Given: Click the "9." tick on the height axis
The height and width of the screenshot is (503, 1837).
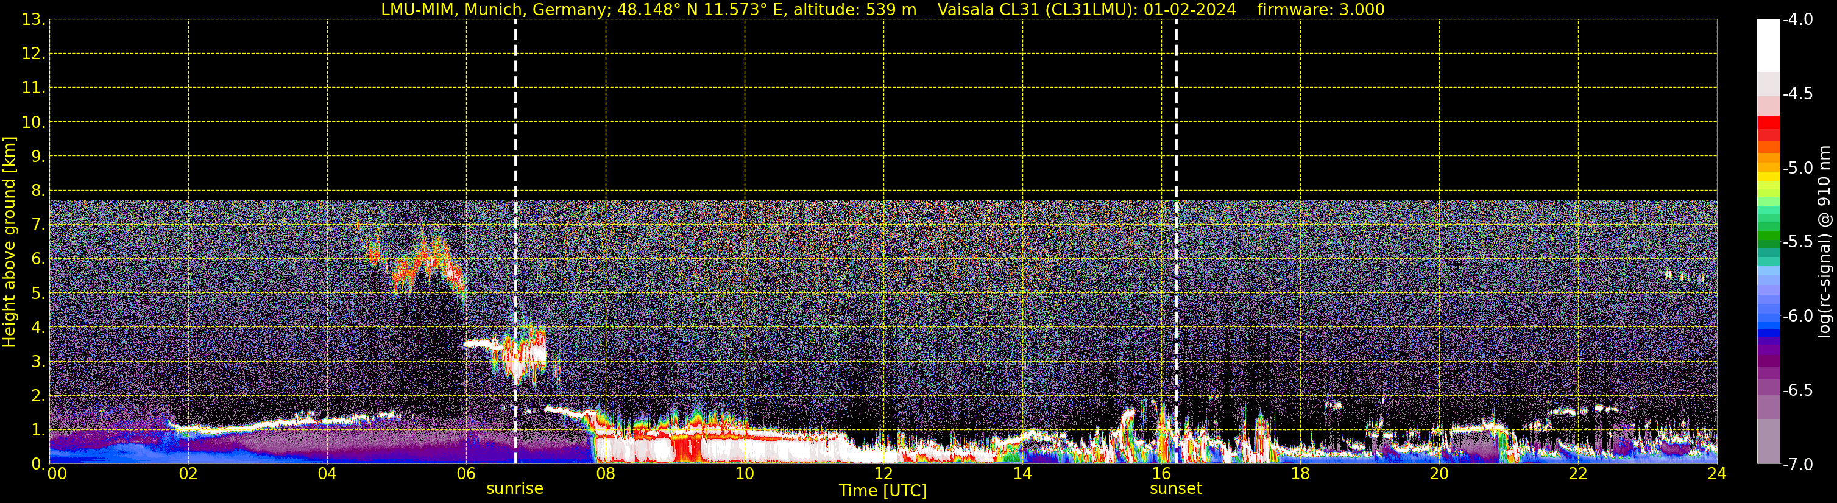Looking at the screenshot, I should click(x=37, y=156).
